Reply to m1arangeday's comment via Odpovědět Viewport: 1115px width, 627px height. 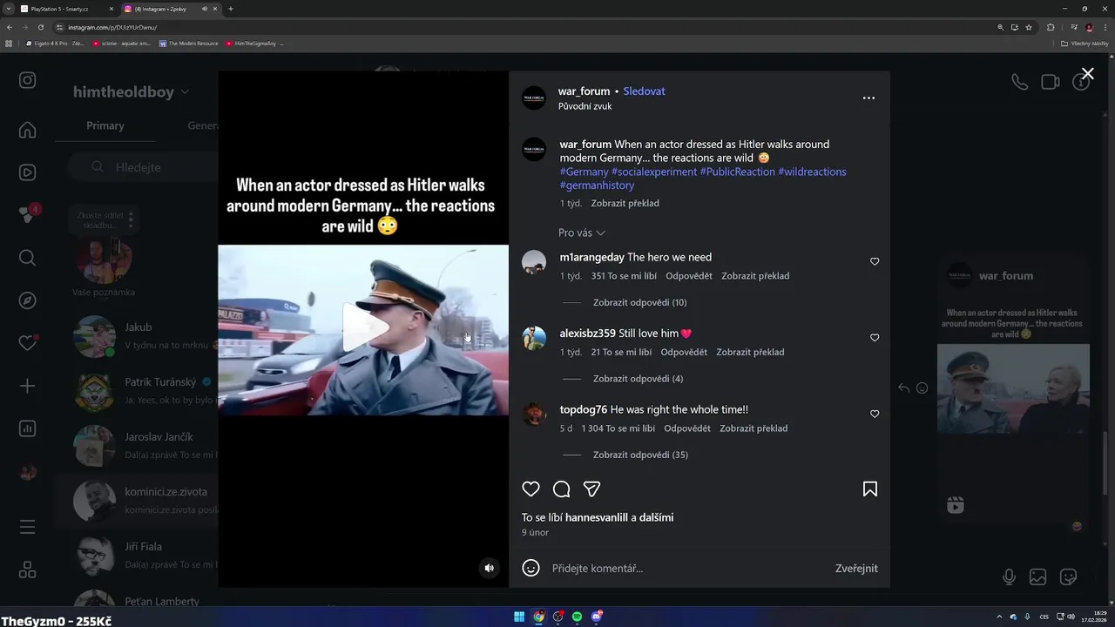click(x=689, y=276)
